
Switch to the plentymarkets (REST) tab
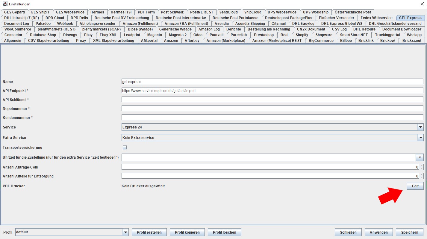[x=57, y=29]
